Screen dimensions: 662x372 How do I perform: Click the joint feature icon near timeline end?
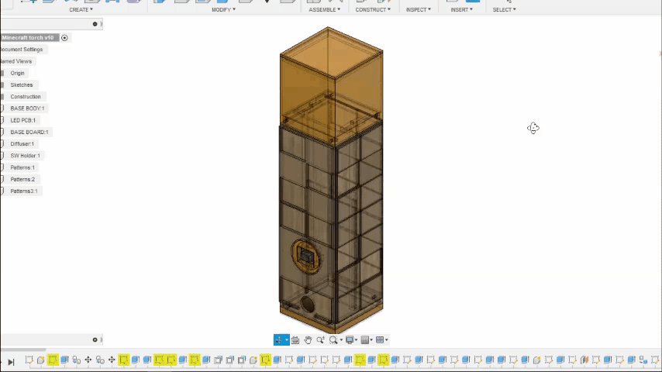(643, 360)
